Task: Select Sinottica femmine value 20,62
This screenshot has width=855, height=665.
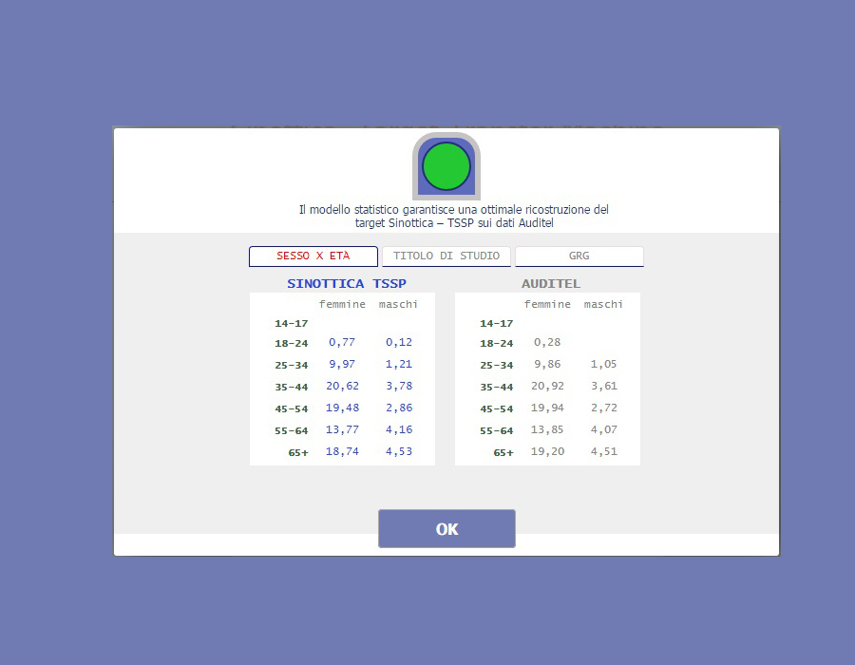Action: click(342, 386)
